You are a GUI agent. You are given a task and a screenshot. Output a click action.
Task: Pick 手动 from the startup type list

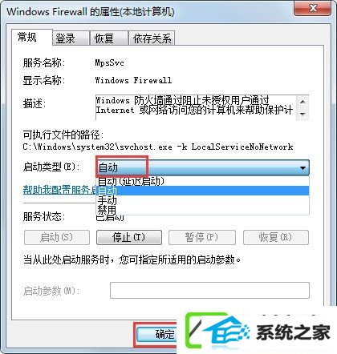202,200
